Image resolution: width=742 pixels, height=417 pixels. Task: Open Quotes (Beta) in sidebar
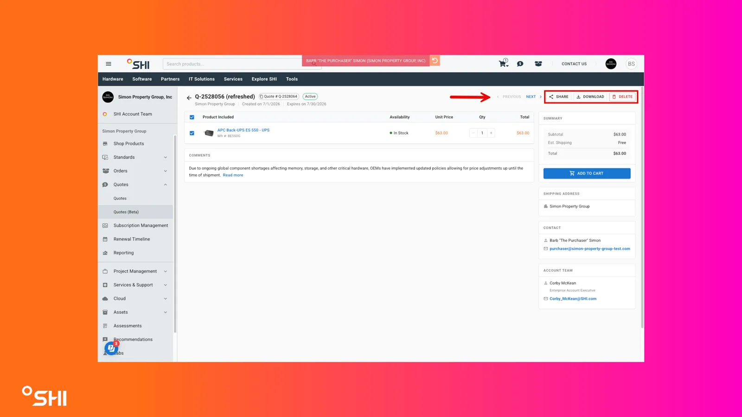pyautogui.click(x=135, y=212)
